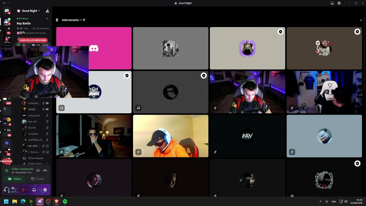Image resolution: width=366 pixels, height=206 pixels.
Task: Open the Windows Start menu
Action: 6,201
